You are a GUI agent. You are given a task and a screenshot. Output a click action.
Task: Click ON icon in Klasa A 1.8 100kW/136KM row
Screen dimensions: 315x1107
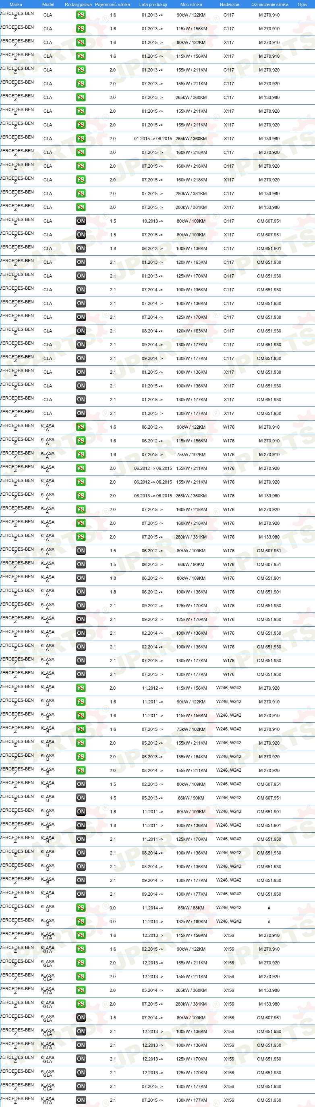[81, 592]
